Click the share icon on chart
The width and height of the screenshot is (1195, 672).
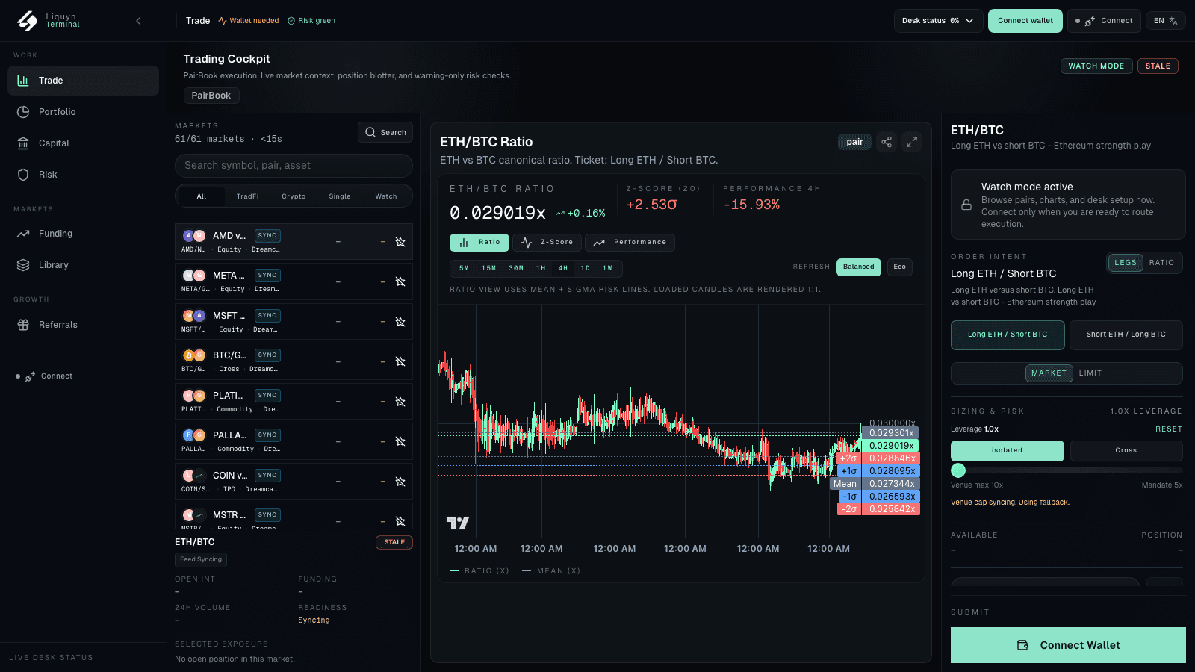[x=887, y=142]
